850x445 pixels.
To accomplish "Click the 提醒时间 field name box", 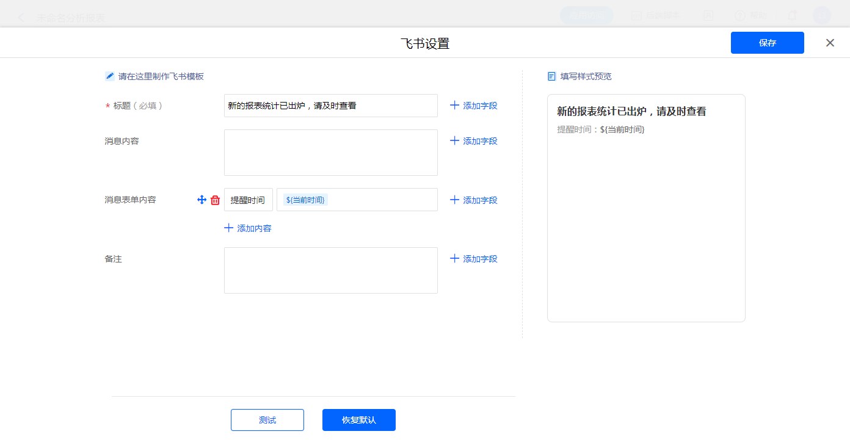I will (x=248, y=200).
